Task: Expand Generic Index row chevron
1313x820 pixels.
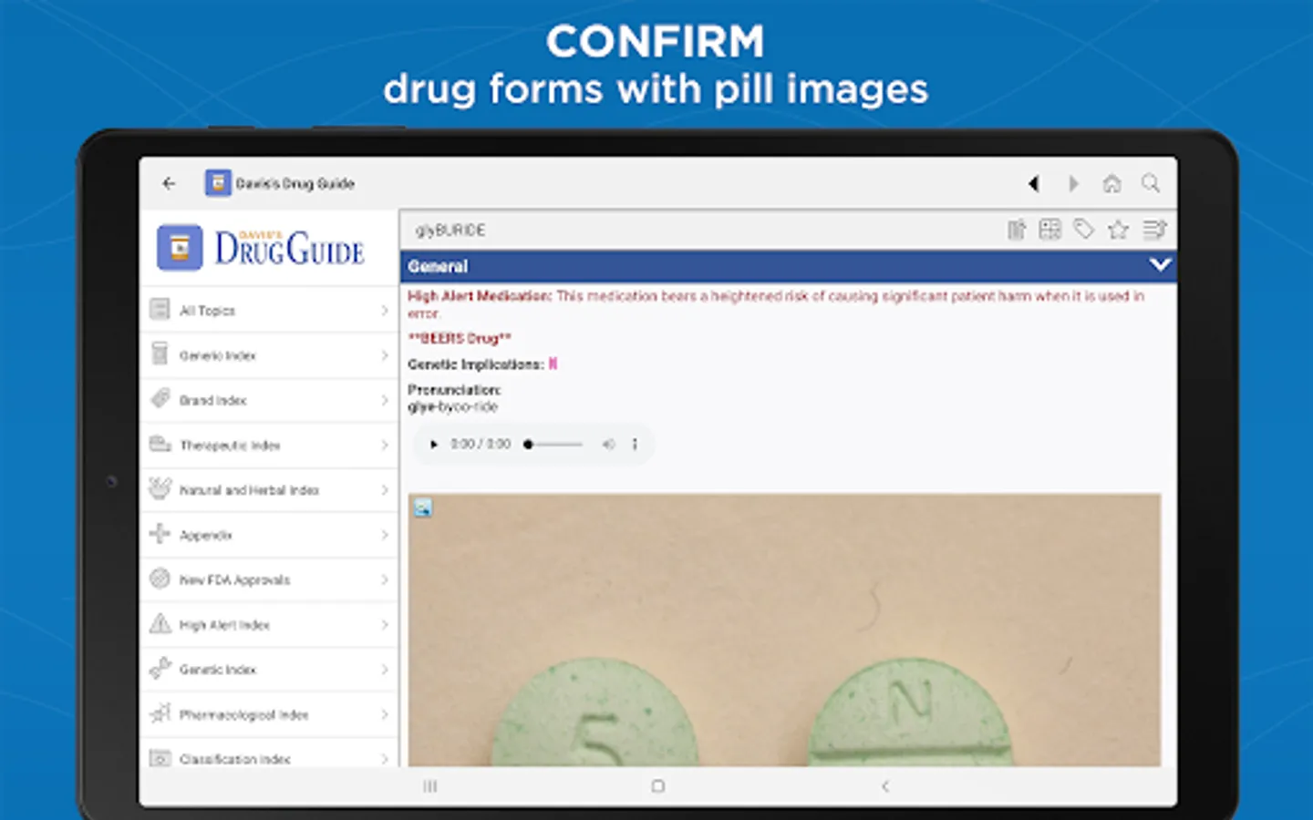Action: pos(384,355)
